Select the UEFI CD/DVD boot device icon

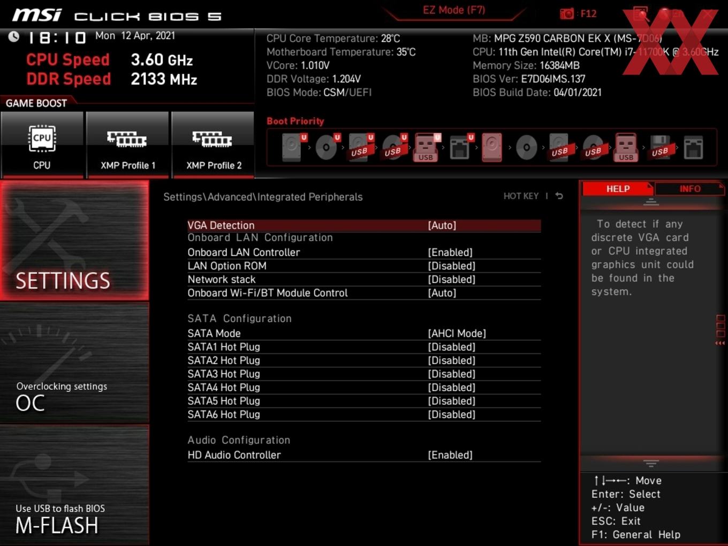click(x=327, y=147)
